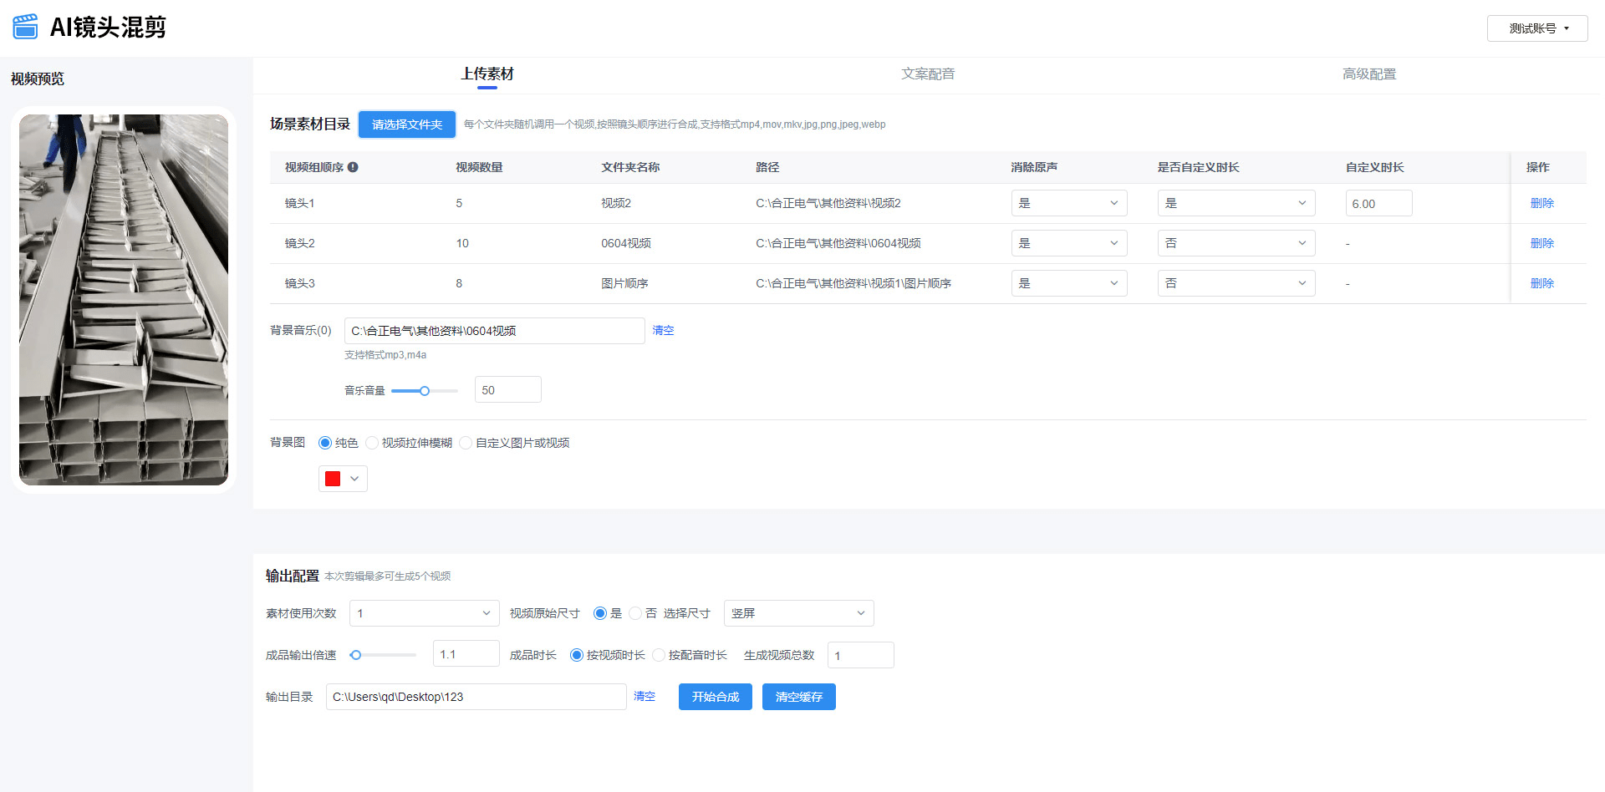Select the 纯色 background radio button
Image resolution: width=1605 pixels, height=792 pixels.
[x=325, y=443]
